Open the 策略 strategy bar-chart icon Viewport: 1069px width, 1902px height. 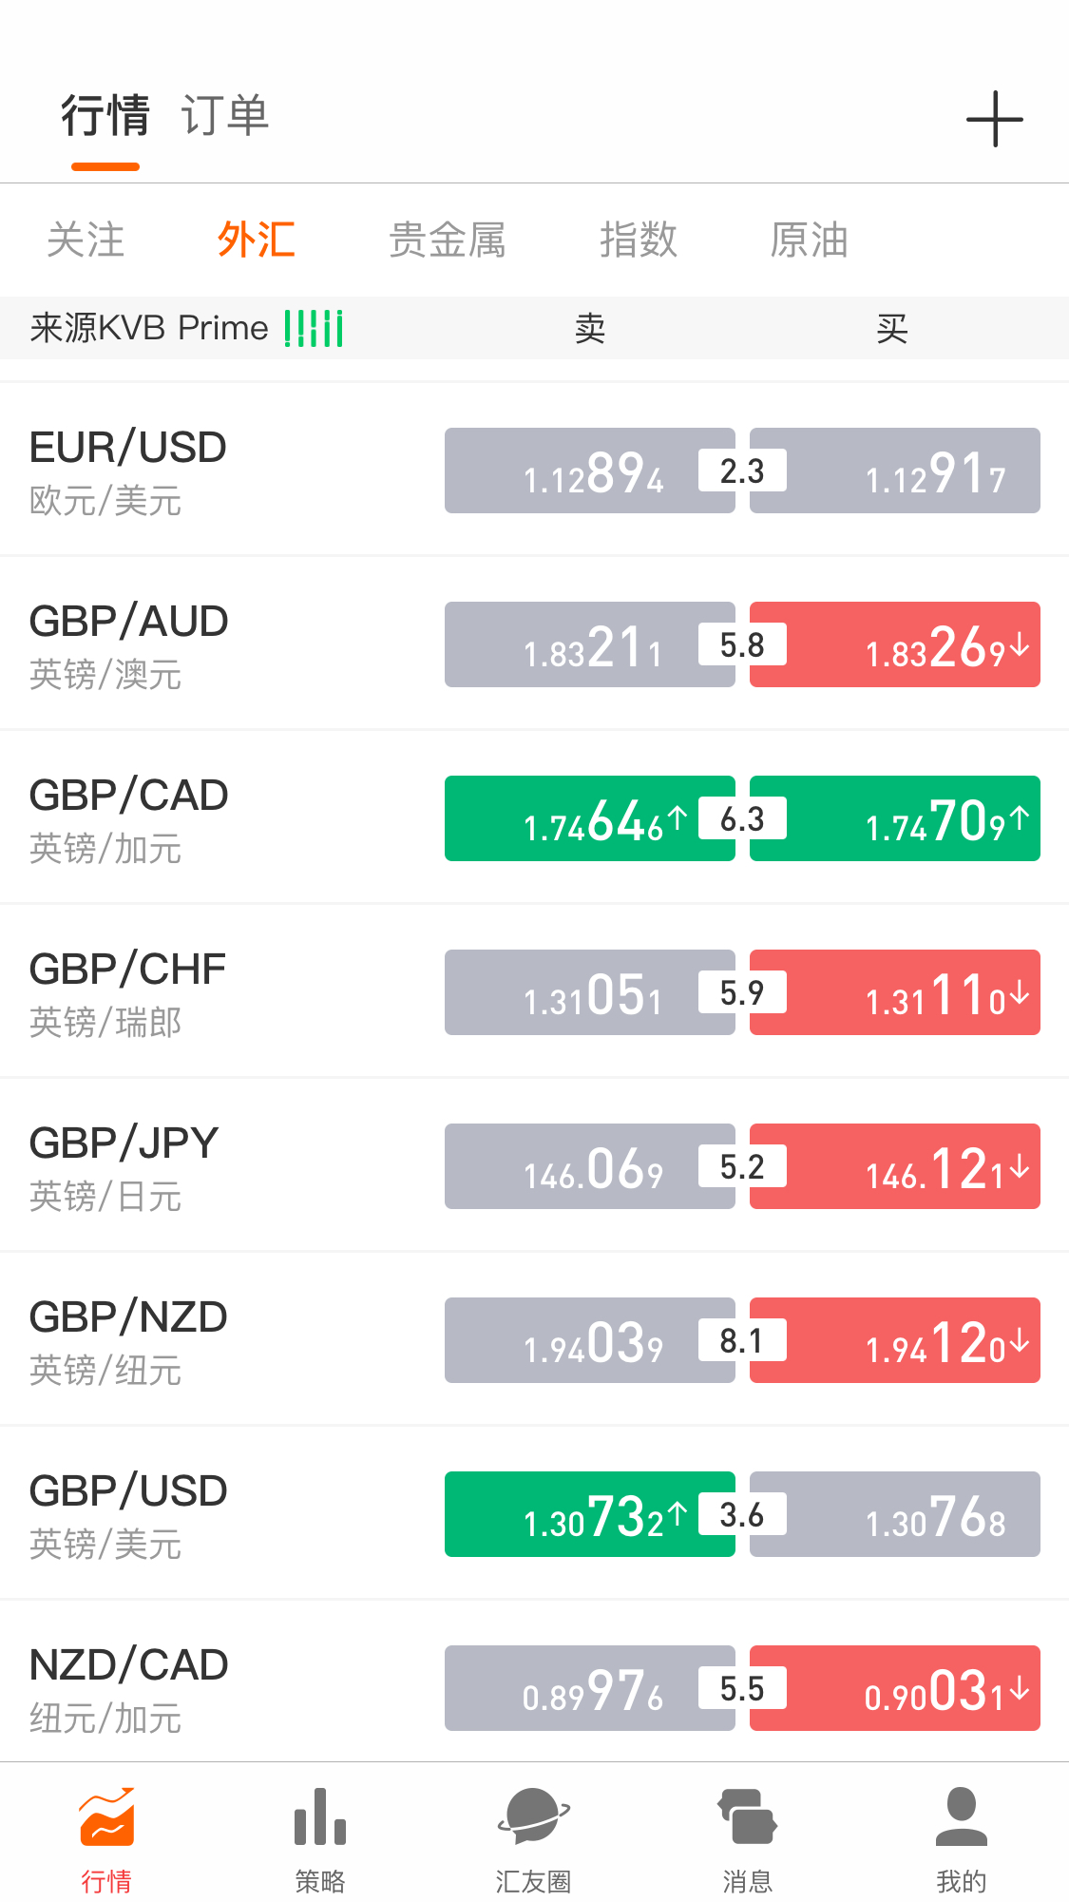pos(320,1817)
